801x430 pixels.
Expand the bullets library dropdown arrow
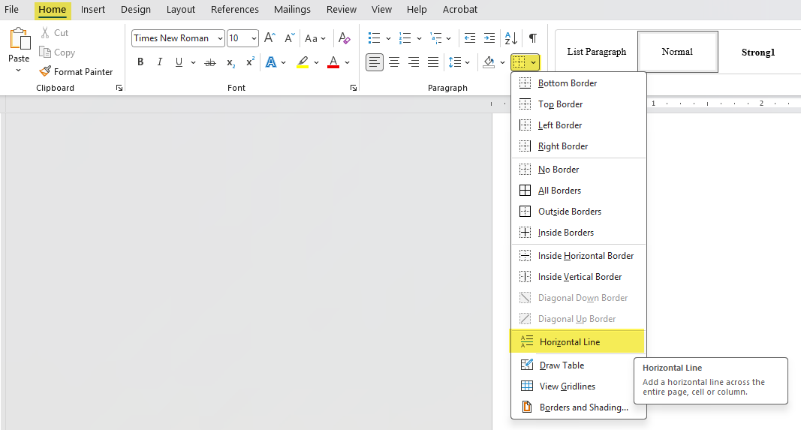(x=388, y=38)
